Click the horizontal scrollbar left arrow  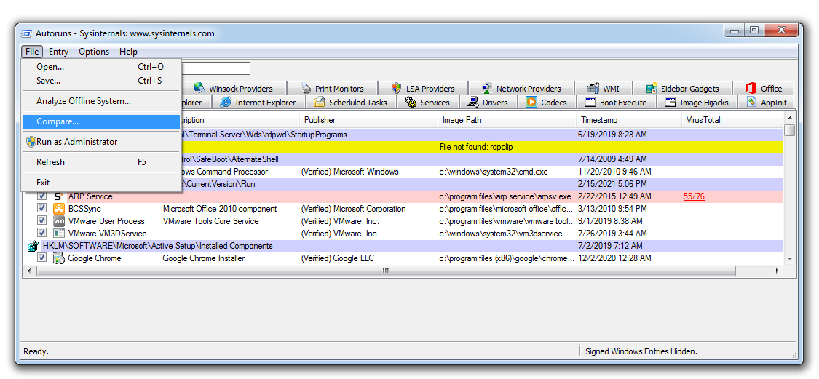(28, 271)
